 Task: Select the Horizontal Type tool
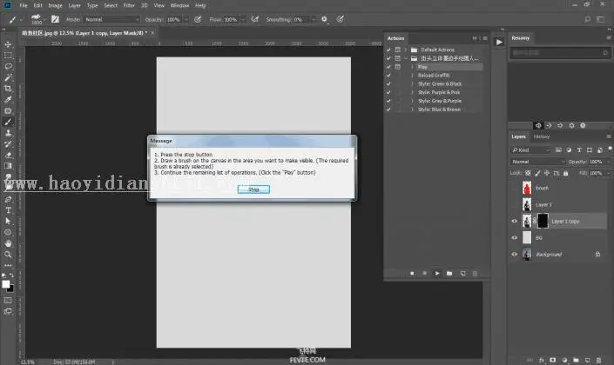coord(8,210)
